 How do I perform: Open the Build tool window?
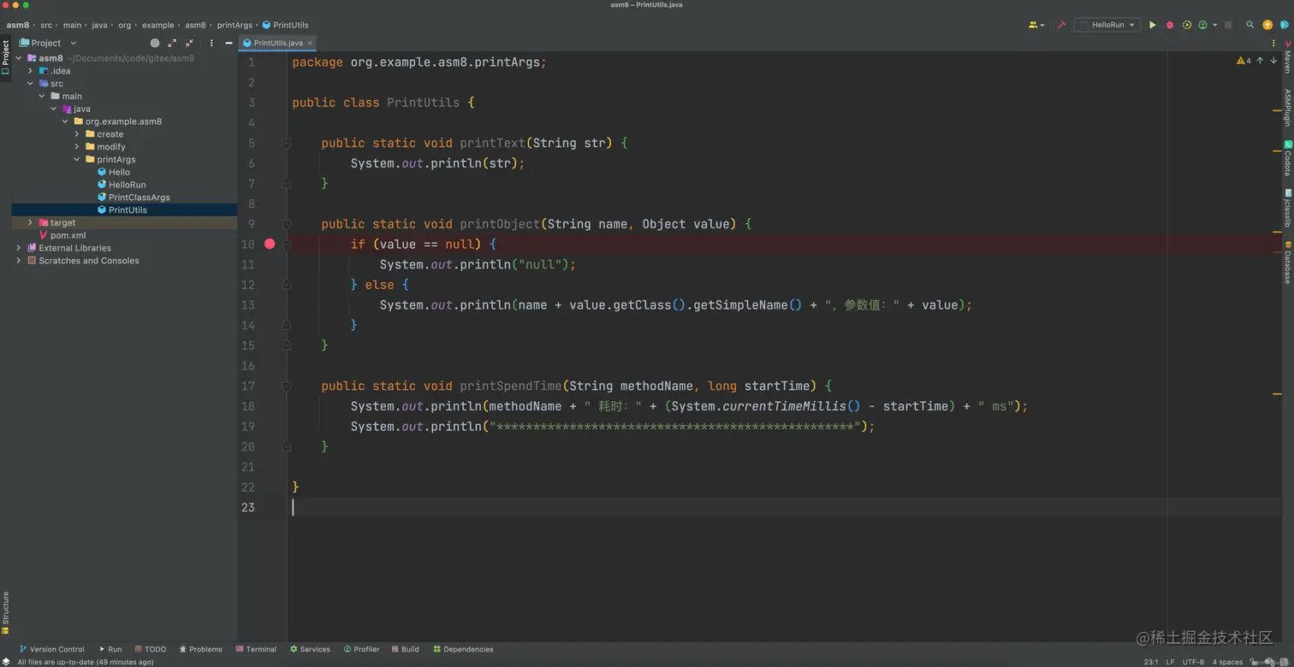click(406, 649)
